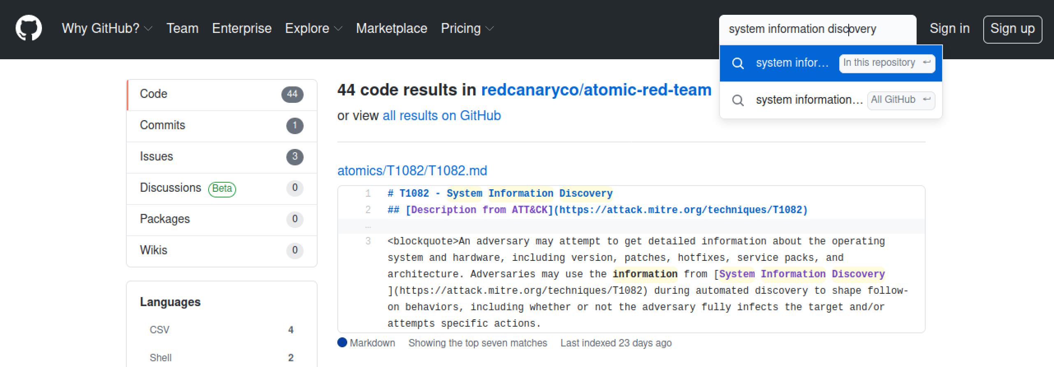Image resolution: width=1054 pixels, height=367 pixels.
Task: Click magnifier icon in repository search suggestion
Action: pos(738,63)
